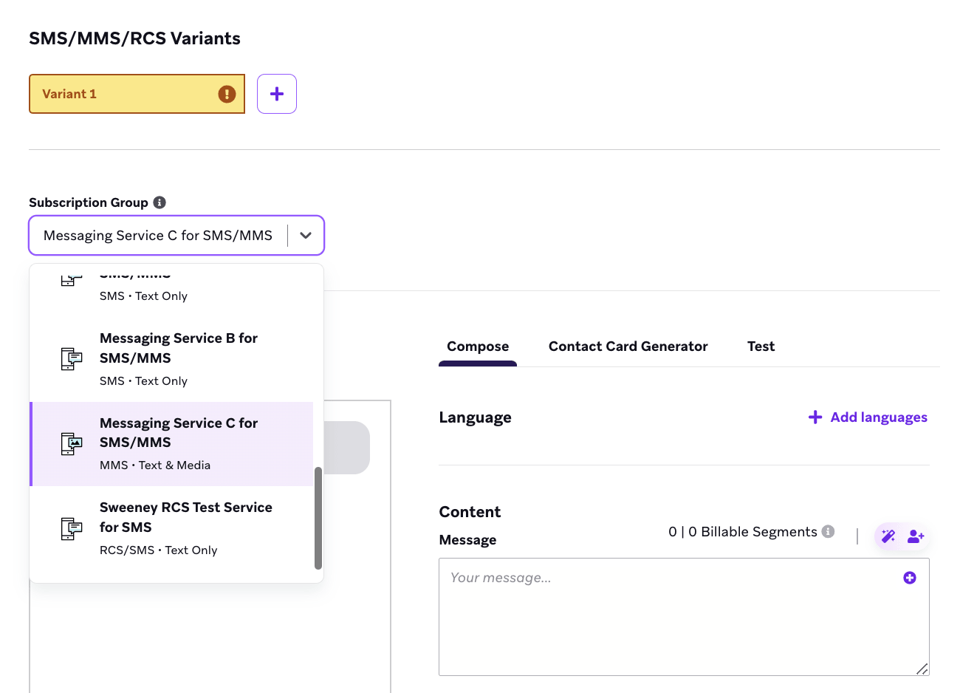Add a new variant with plus button
960x693 pixels.
coord(277,94)
